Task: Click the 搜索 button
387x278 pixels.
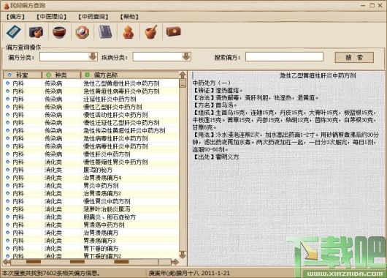Action: (354, 57)
